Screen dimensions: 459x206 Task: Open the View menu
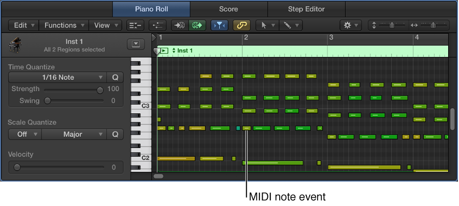coord(105,25)
